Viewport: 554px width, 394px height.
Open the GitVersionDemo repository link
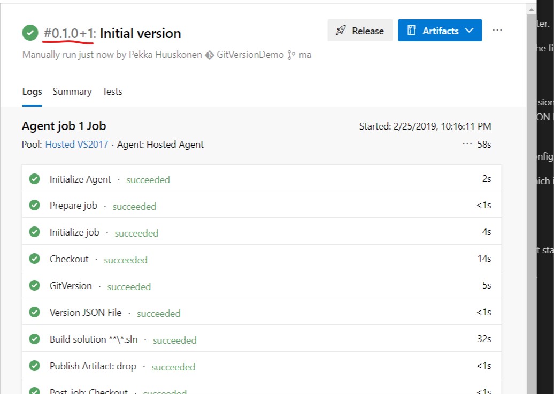coord(250,55)
